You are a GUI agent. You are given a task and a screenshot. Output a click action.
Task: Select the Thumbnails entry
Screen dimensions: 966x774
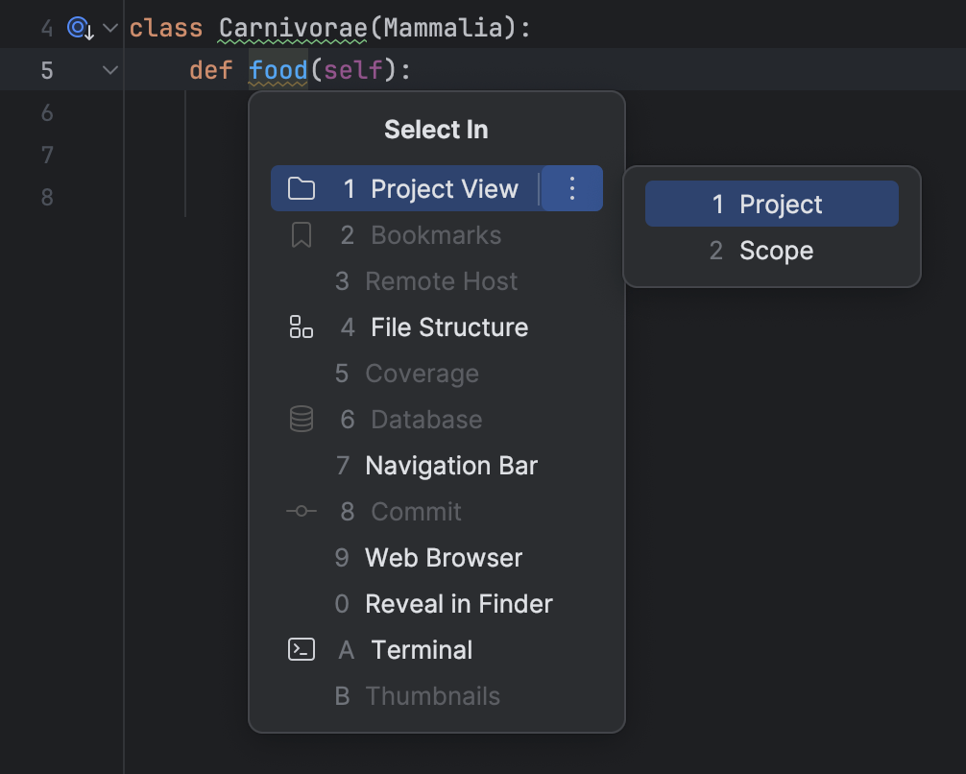click(x=432, y=695)
